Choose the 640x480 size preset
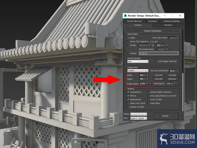 coord(159,79)
